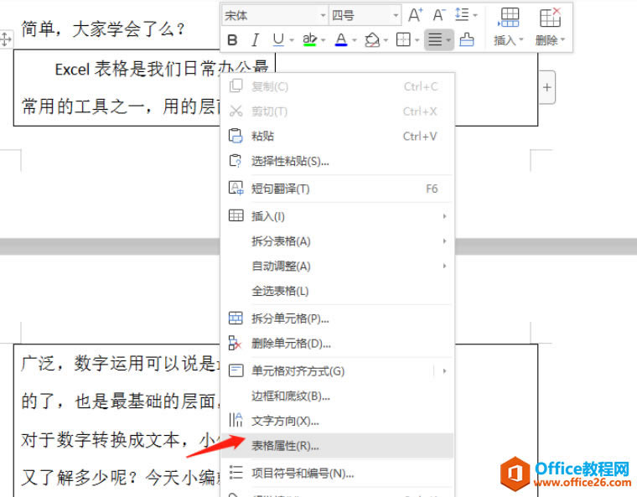Open 单元格对齐方式(G) menu entry
This screenshot has height=497, width=637.
[337, 371]
